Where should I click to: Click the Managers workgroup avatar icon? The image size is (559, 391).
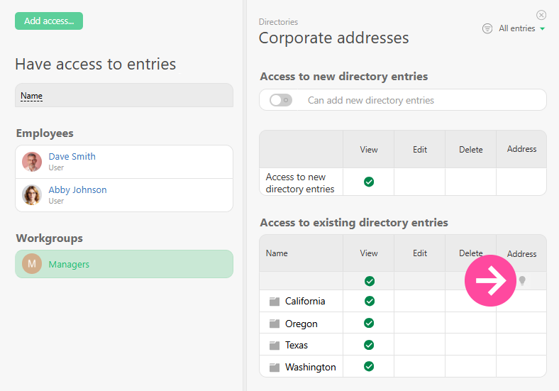(x=32, y=264)
